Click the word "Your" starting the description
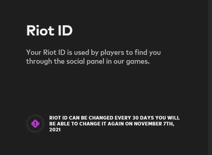This screenshot has height=155, width=212. coord(33,53)
